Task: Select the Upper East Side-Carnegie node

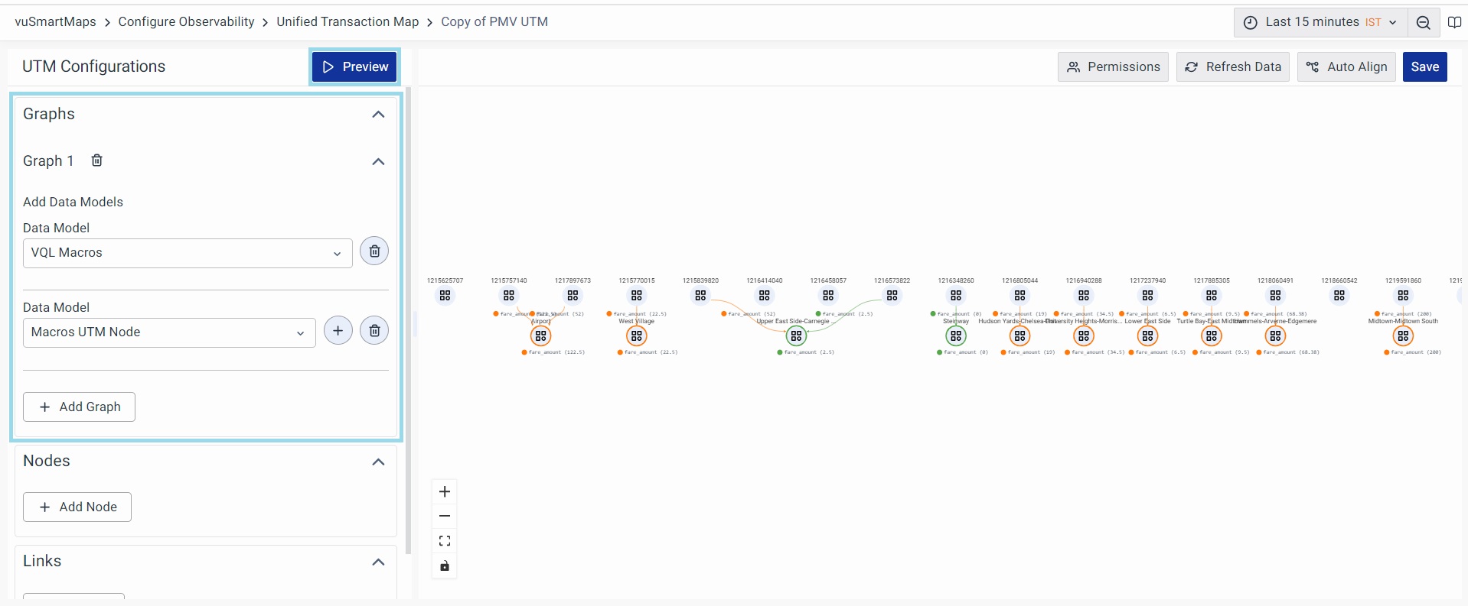Action: click(796, 335)
